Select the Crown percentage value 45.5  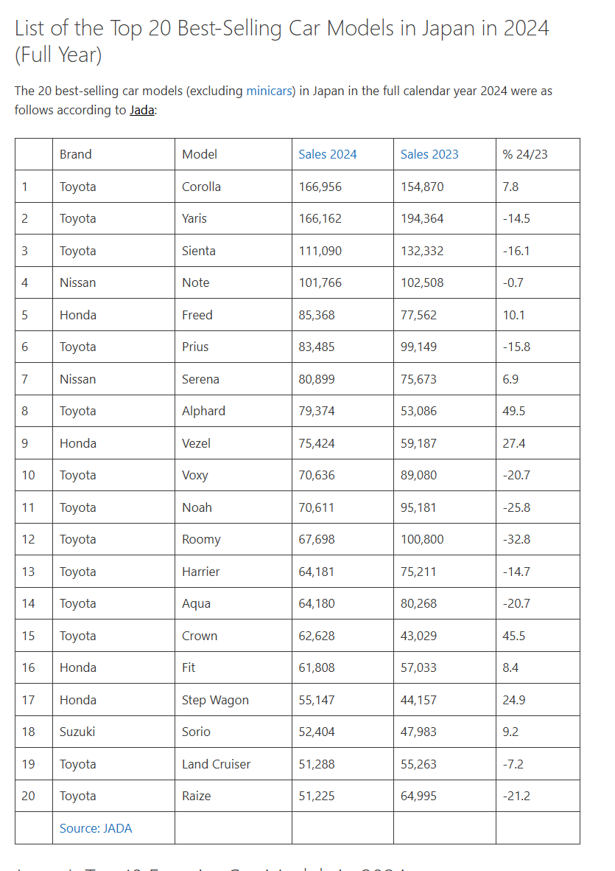pyautogui.click(x=514, y=636)
